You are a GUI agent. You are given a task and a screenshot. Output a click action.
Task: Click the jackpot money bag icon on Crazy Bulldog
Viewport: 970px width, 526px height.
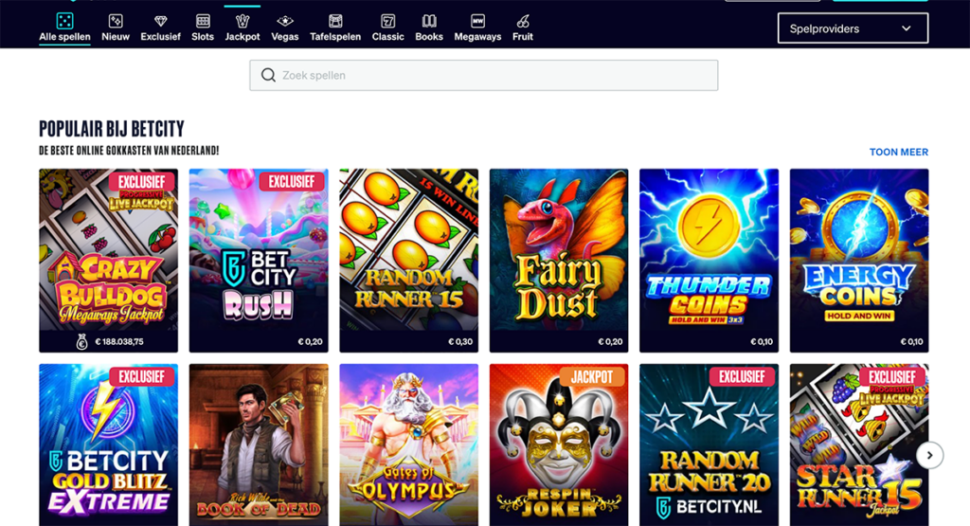click(81, 341)
